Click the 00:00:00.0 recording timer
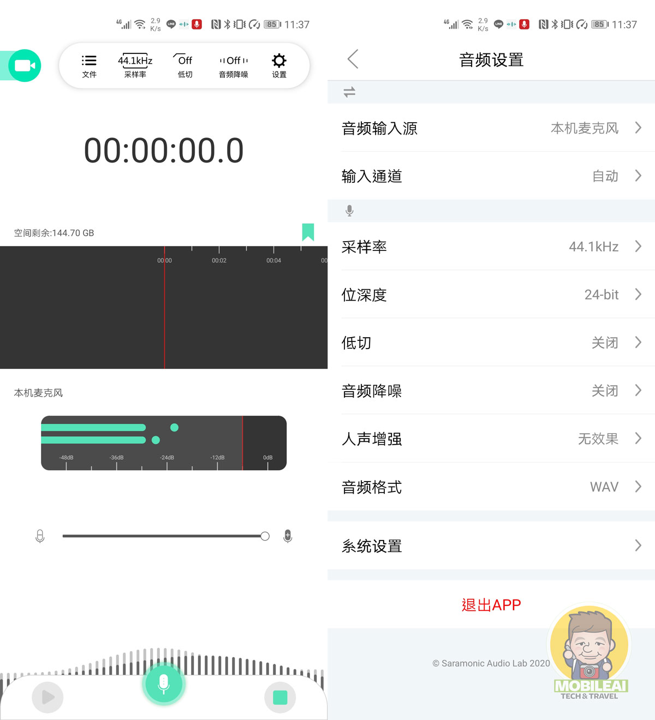The height and width of the screenshot is (720, 655). click(164, 151)
